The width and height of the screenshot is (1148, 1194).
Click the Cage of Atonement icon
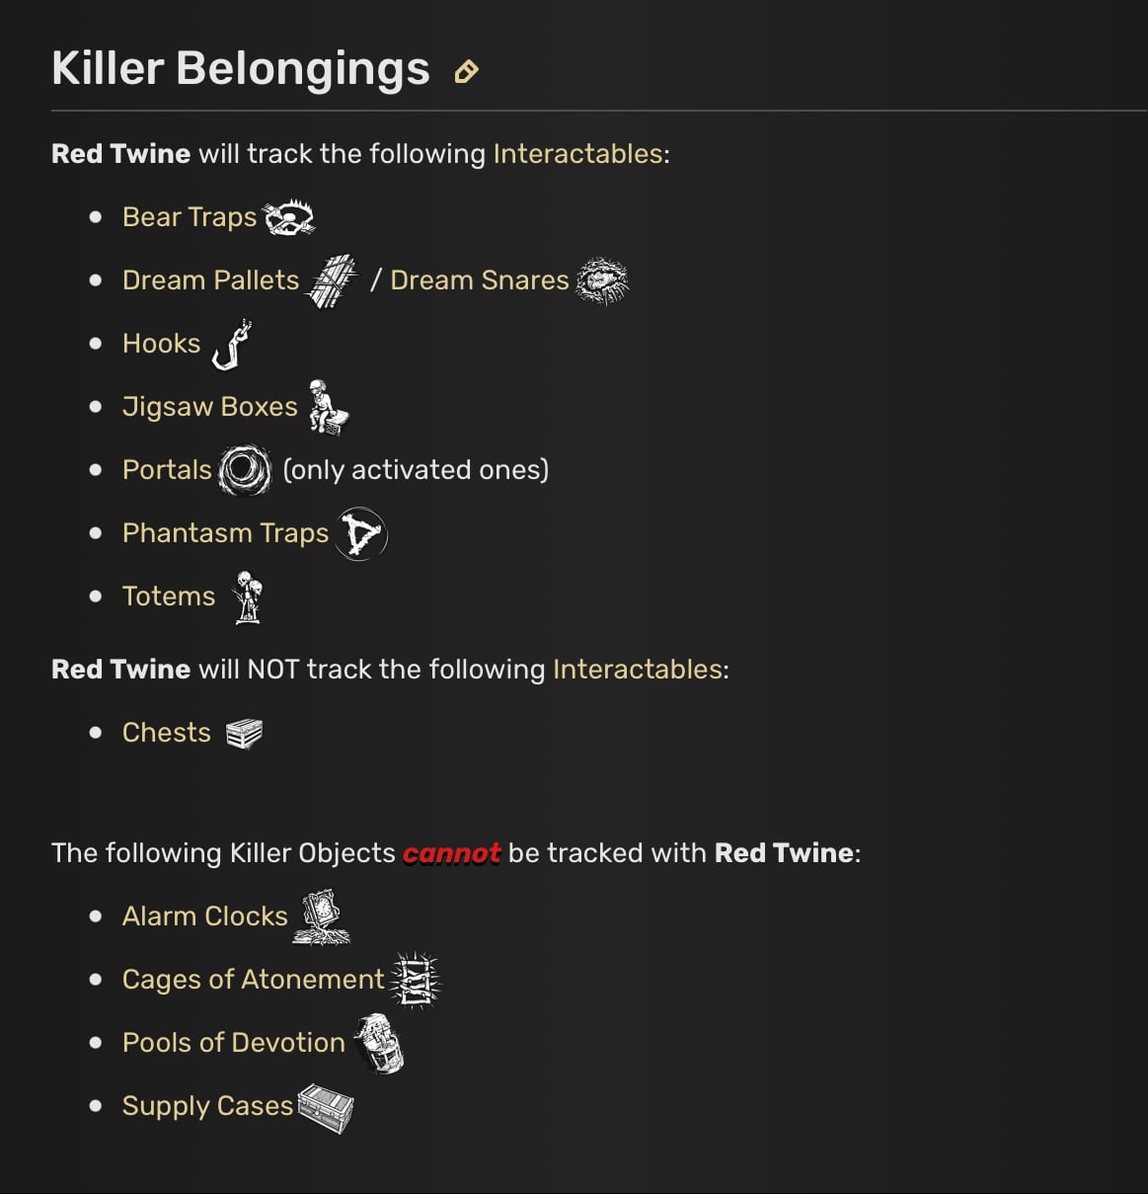pyautogui.click(x=415, y=980)
